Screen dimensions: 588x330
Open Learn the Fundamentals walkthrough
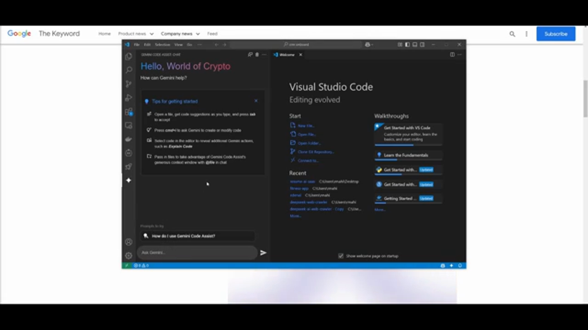click(x=408, y=155)
